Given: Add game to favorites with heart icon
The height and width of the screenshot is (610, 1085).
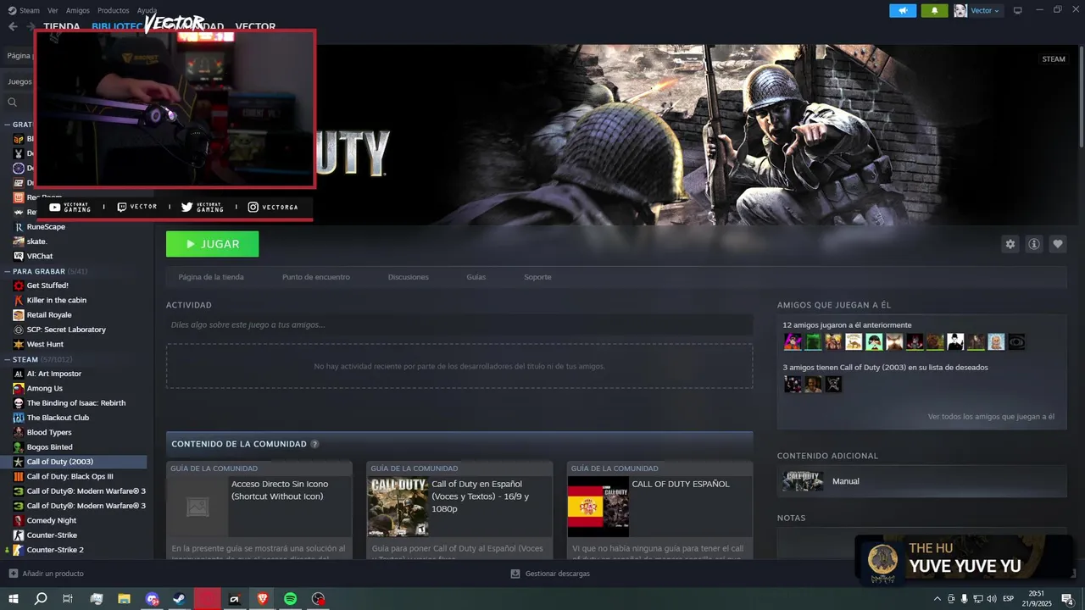Looking at the screenshot, I should coord(1058,244).
